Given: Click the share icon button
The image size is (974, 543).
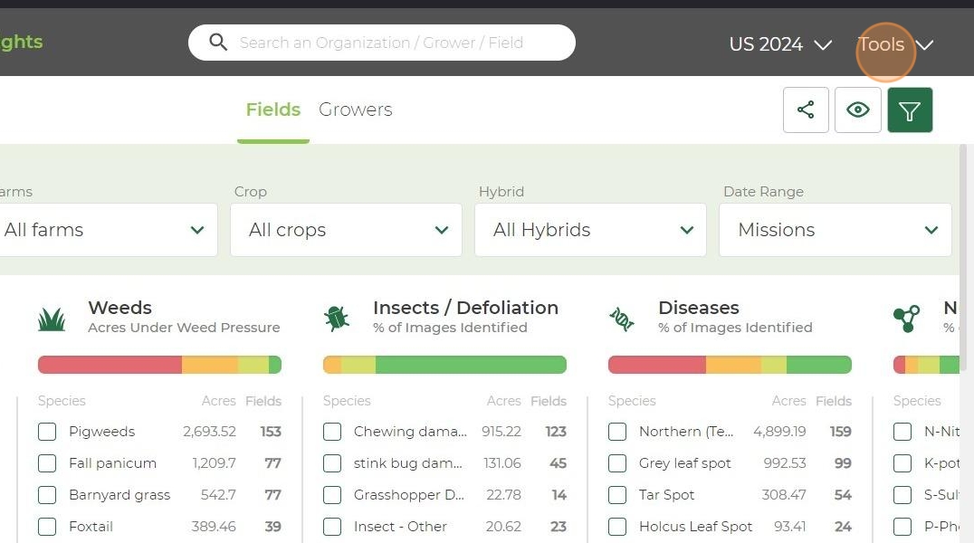Looking at the screenshot, I should coord(806,110).
